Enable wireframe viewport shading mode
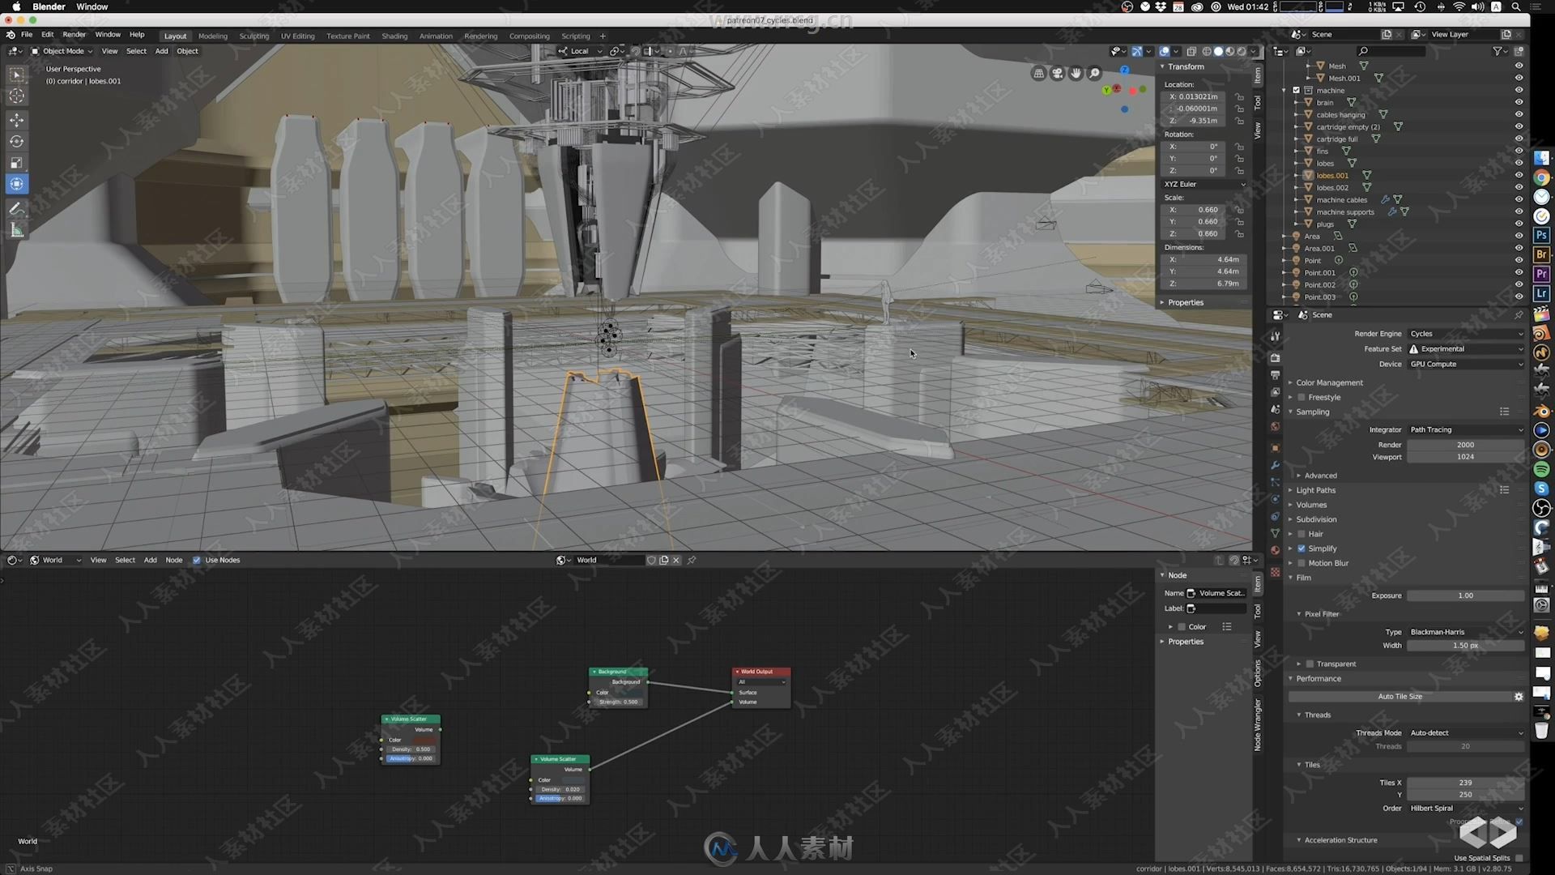The height and width of the screenshot is (875, 1555). pos(1207,51)
